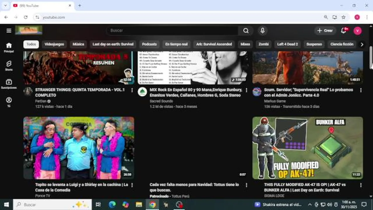Open options menu for Scum Servidor video
This screenshot has height=210, width=373.
pyautogui.click(x=361, y=90)
